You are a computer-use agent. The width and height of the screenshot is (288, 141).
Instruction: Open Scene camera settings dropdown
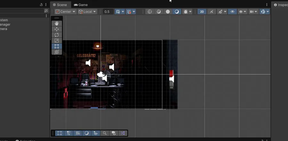coord(253,11)
